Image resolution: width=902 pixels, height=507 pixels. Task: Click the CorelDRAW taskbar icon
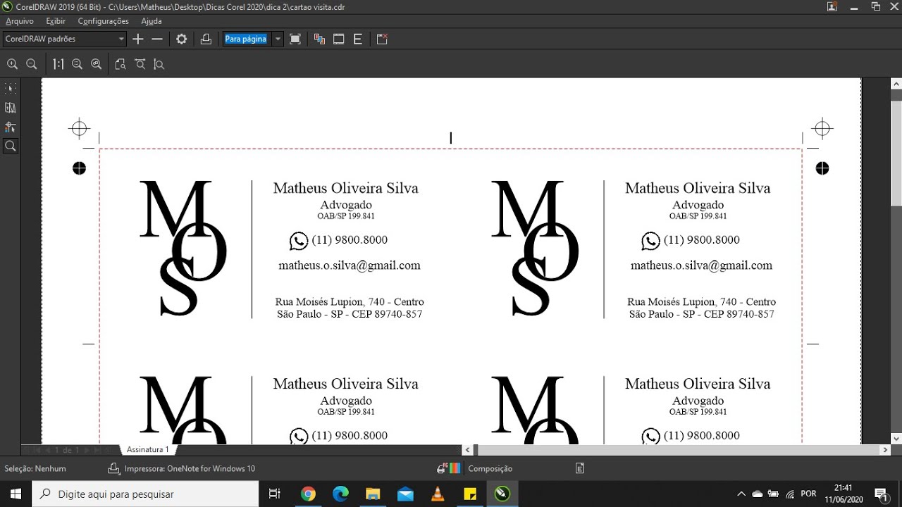pos(502,494)
